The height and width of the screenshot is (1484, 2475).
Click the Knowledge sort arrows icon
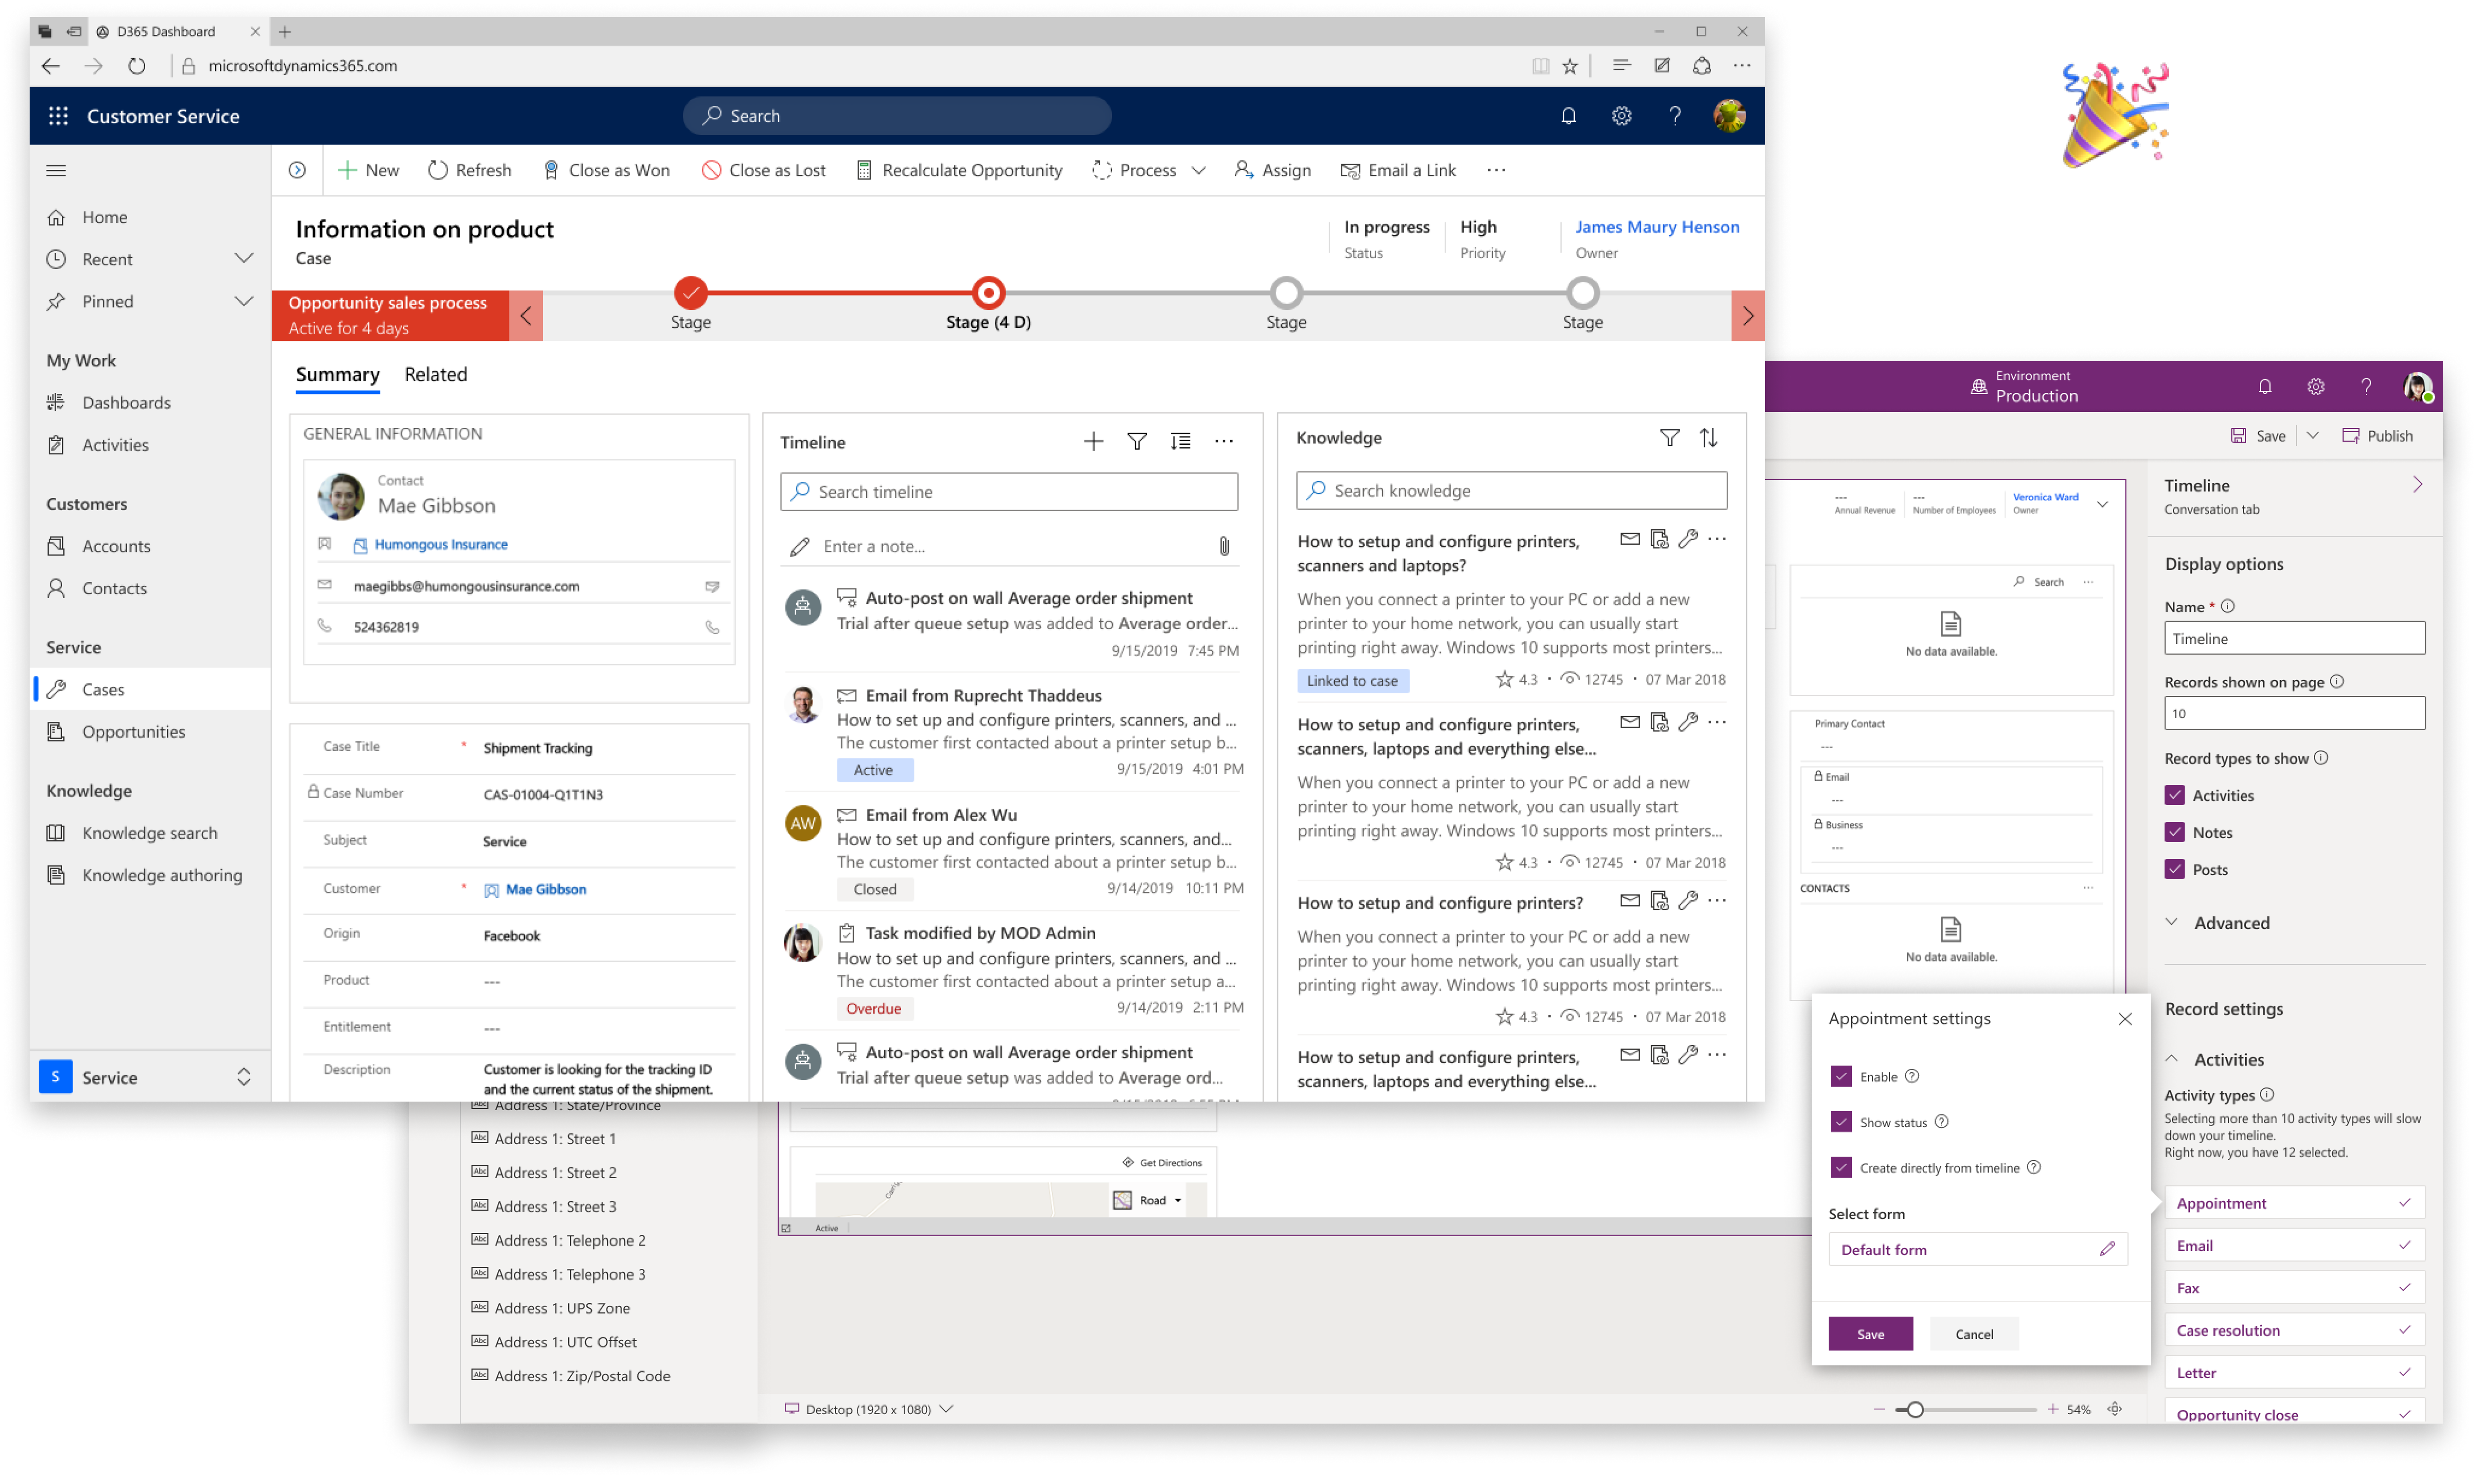point(1708,438)
